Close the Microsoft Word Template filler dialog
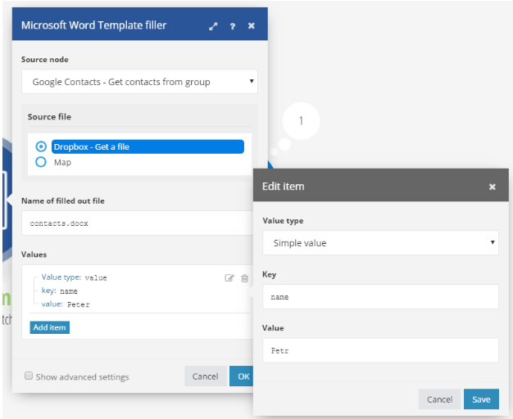 click(x=252, y=26)
